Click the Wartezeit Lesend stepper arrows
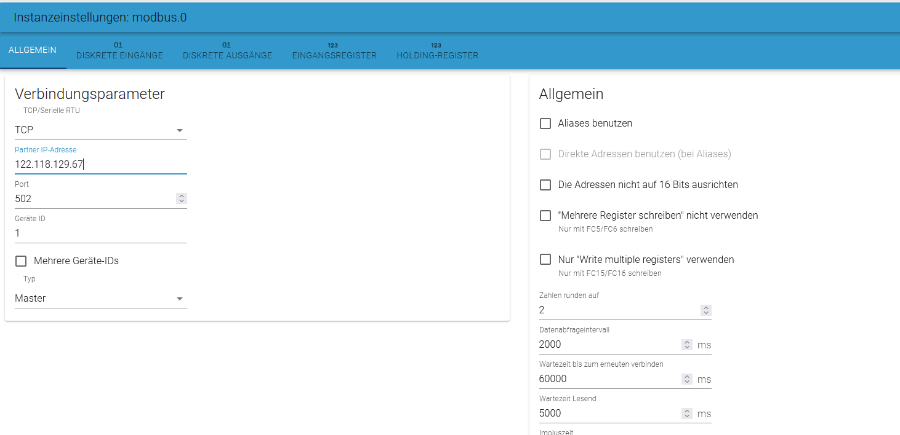This screenshot has width=900, height=435. (x=687, y=413)
